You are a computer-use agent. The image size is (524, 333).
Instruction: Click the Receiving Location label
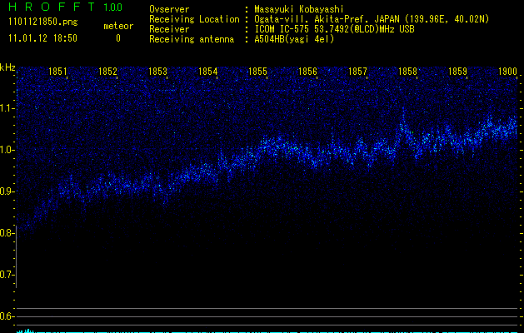194,19
